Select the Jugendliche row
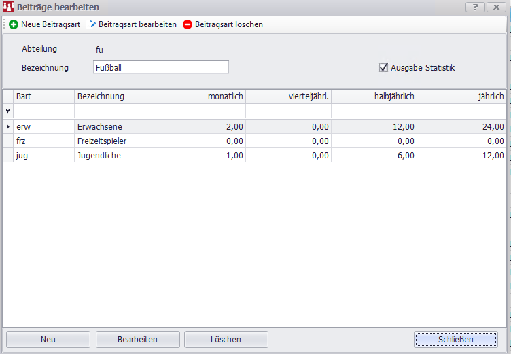The height and width of the screenshot is (354, 511). click(102, 155)
